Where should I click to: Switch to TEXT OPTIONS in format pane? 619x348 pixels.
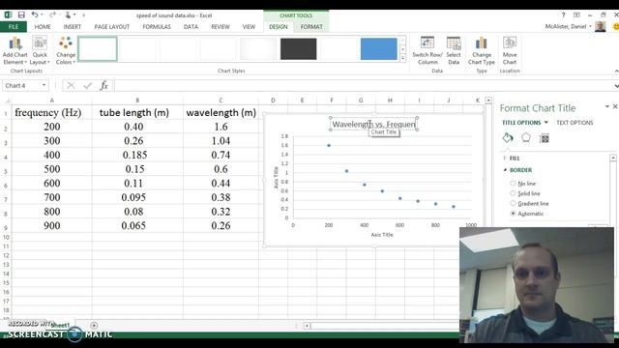click(575, 123)
